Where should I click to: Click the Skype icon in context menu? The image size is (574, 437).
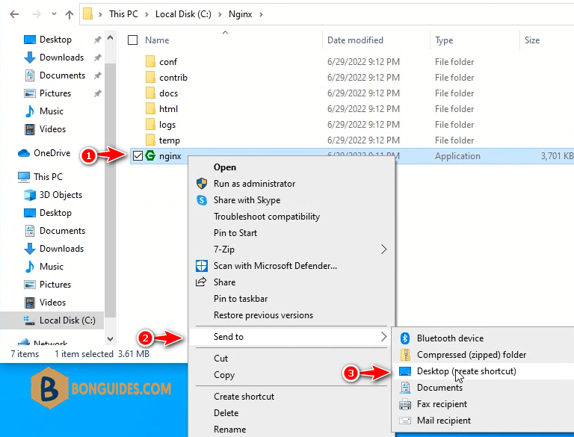(x=202, y=200)
